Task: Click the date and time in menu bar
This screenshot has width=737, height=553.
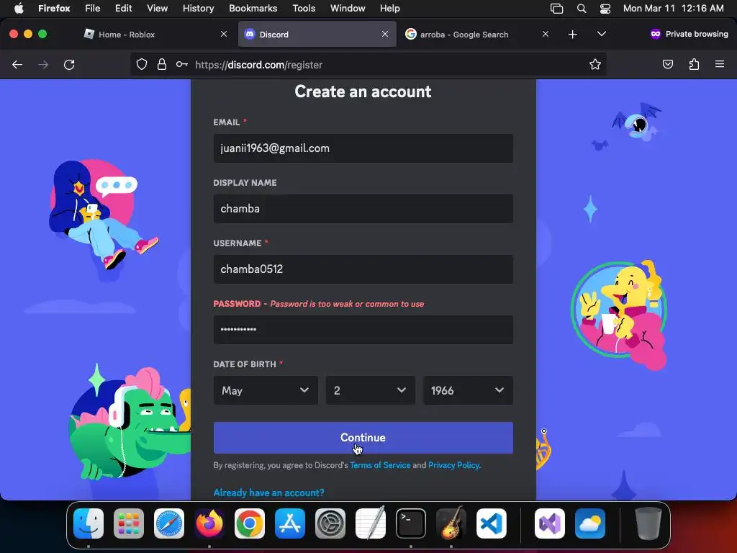Action: click(673, 8)
